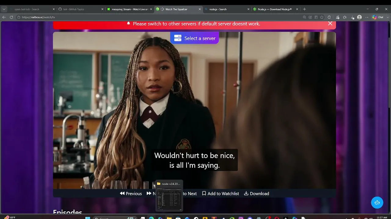The height and width of the screenshot is (219, 391).
Task: Select the 'Watch The Equalizer' tab
Action: click(x=178, y=9)
